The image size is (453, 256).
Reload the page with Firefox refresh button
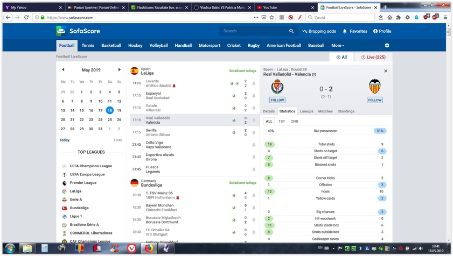(26, 18)
